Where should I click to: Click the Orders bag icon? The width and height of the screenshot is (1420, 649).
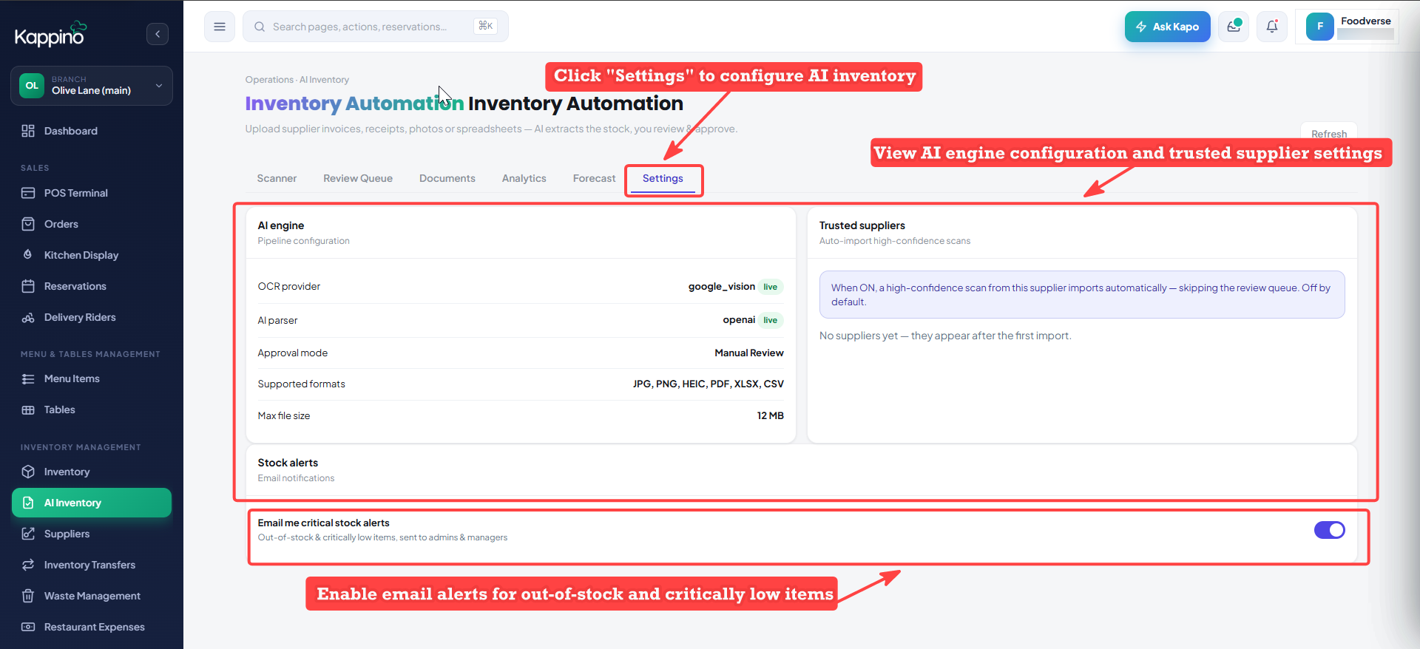coord(28,224)
